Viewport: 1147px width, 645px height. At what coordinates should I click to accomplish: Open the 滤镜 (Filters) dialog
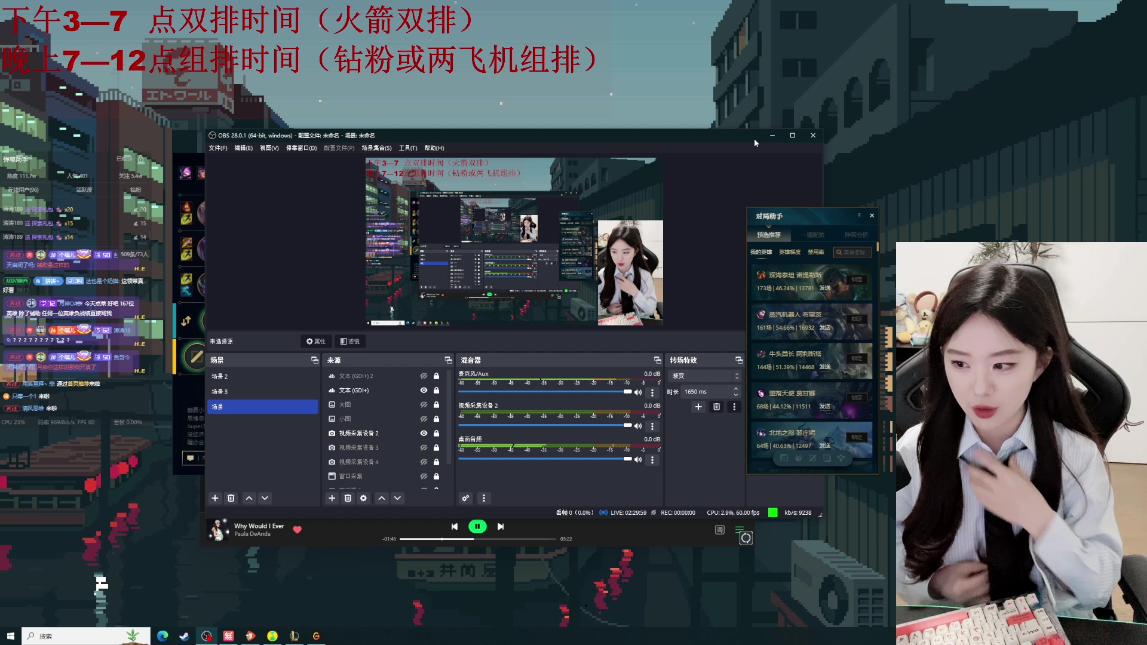pyautogui.click(x=350, y=341)
